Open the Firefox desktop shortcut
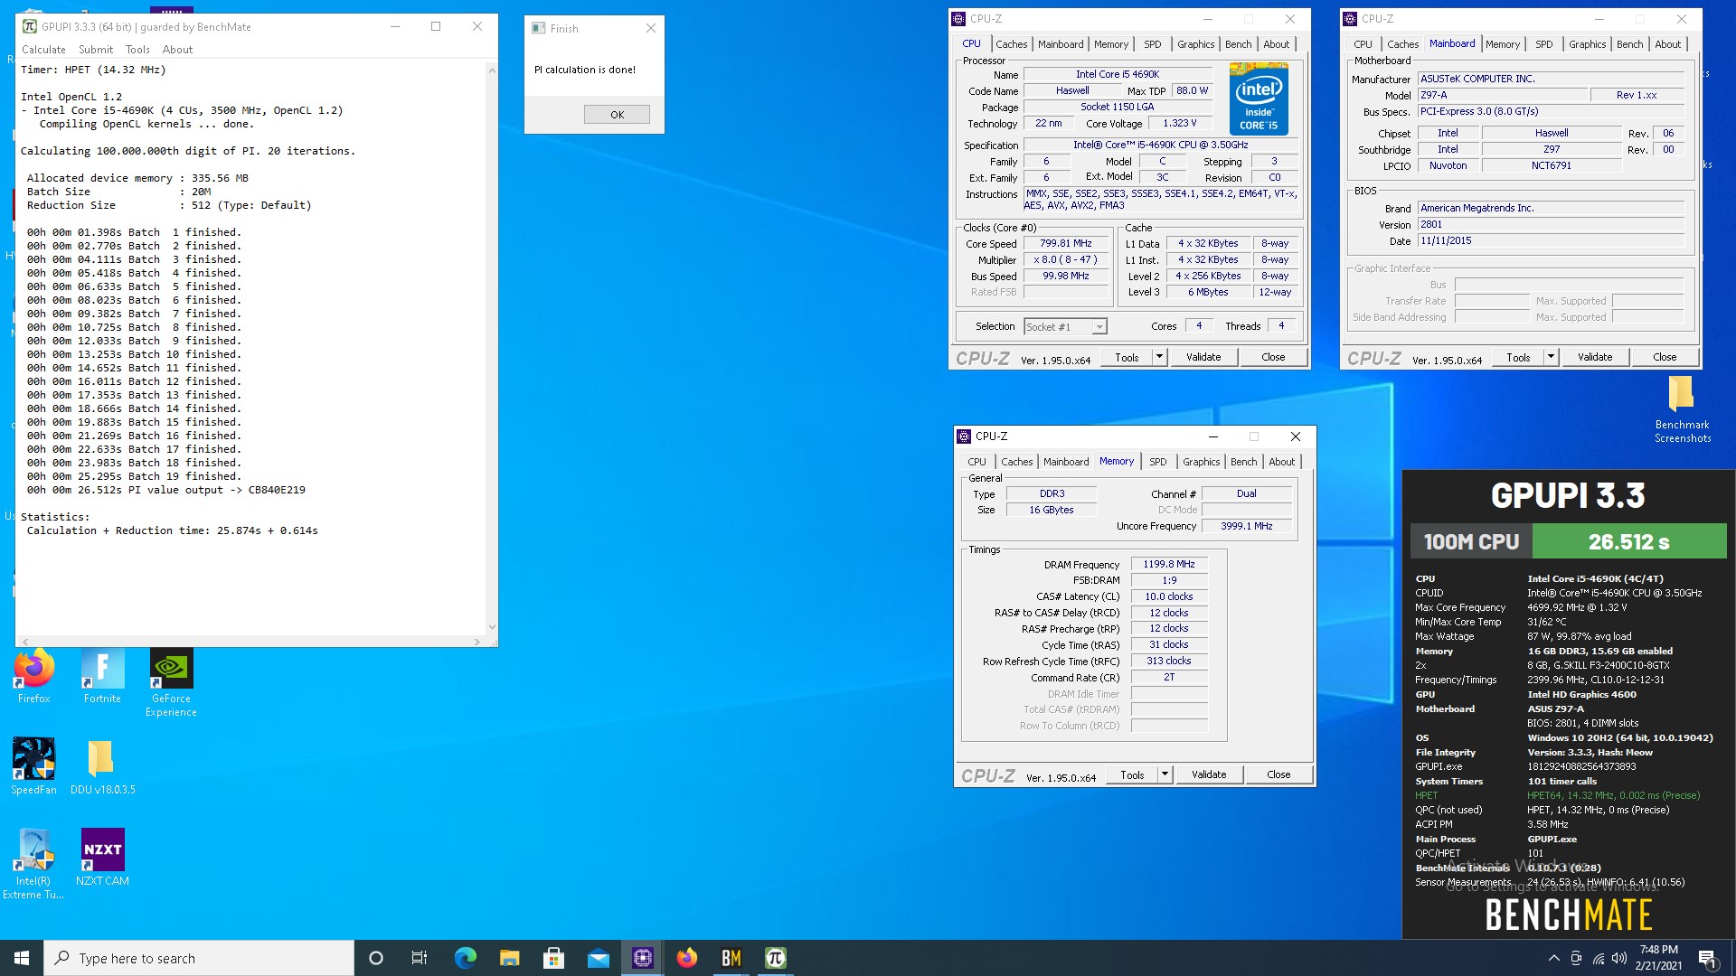The height and width of the screenshot is (976, 1736). coord(33,677)
